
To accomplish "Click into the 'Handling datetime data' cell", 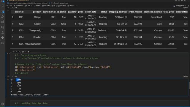I will (x=99, y=103).
